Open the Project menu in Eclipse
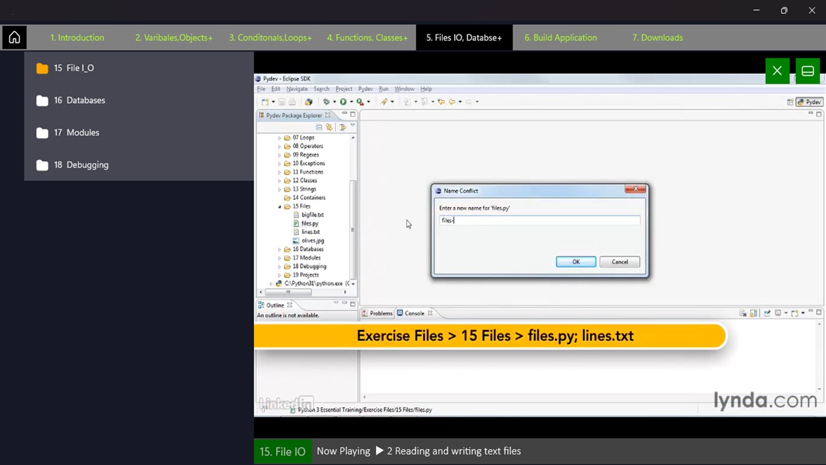 coord(344,89)
